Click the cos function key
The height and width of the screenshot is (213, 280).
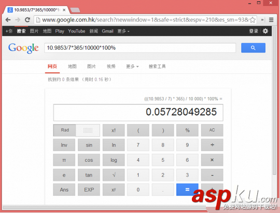click(89, 160)
